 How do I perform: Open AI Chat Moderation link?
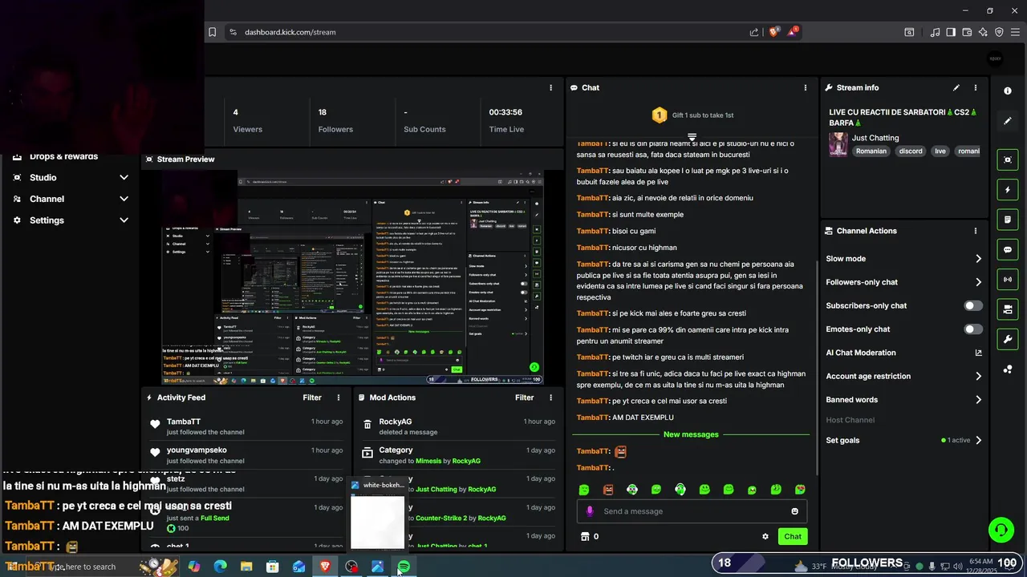[904, 353]
